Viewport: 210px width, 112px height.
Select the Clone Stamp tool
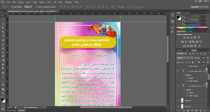click(x=3, y=48)
